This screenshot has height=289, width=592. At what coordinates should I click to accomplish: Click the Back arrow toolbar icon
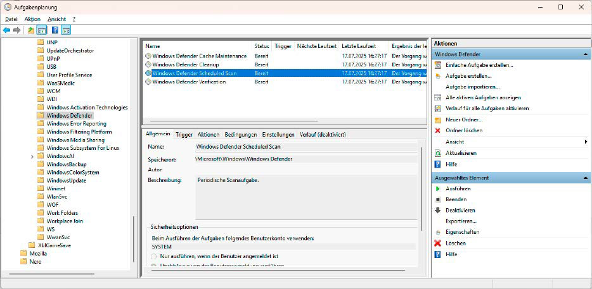pyautogui.click(x=6, y=30)
